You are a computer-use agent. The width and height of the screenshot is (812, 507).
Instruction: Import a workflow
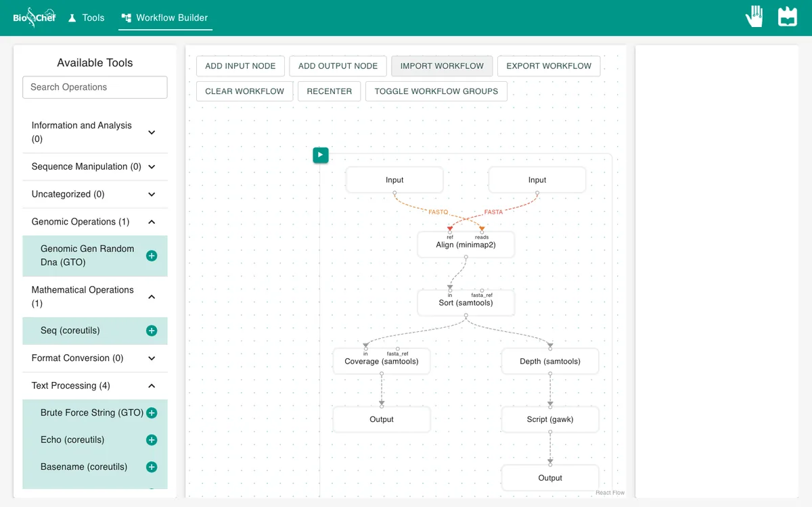pos(442,66)
